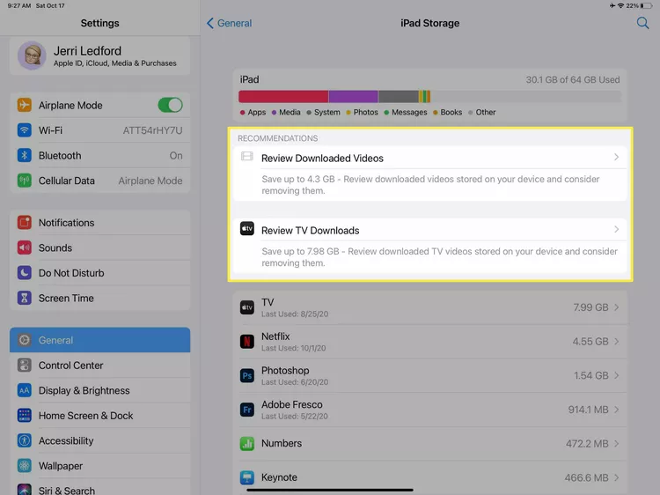
Task: Tap the Screen Time hourglass icon
Action: tap(25, 299)
